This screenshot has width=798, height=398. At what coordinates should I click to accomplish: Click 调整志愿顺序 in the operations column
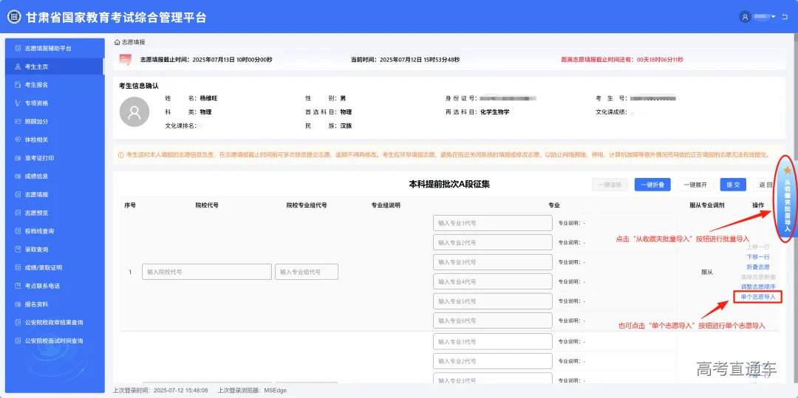757,287
